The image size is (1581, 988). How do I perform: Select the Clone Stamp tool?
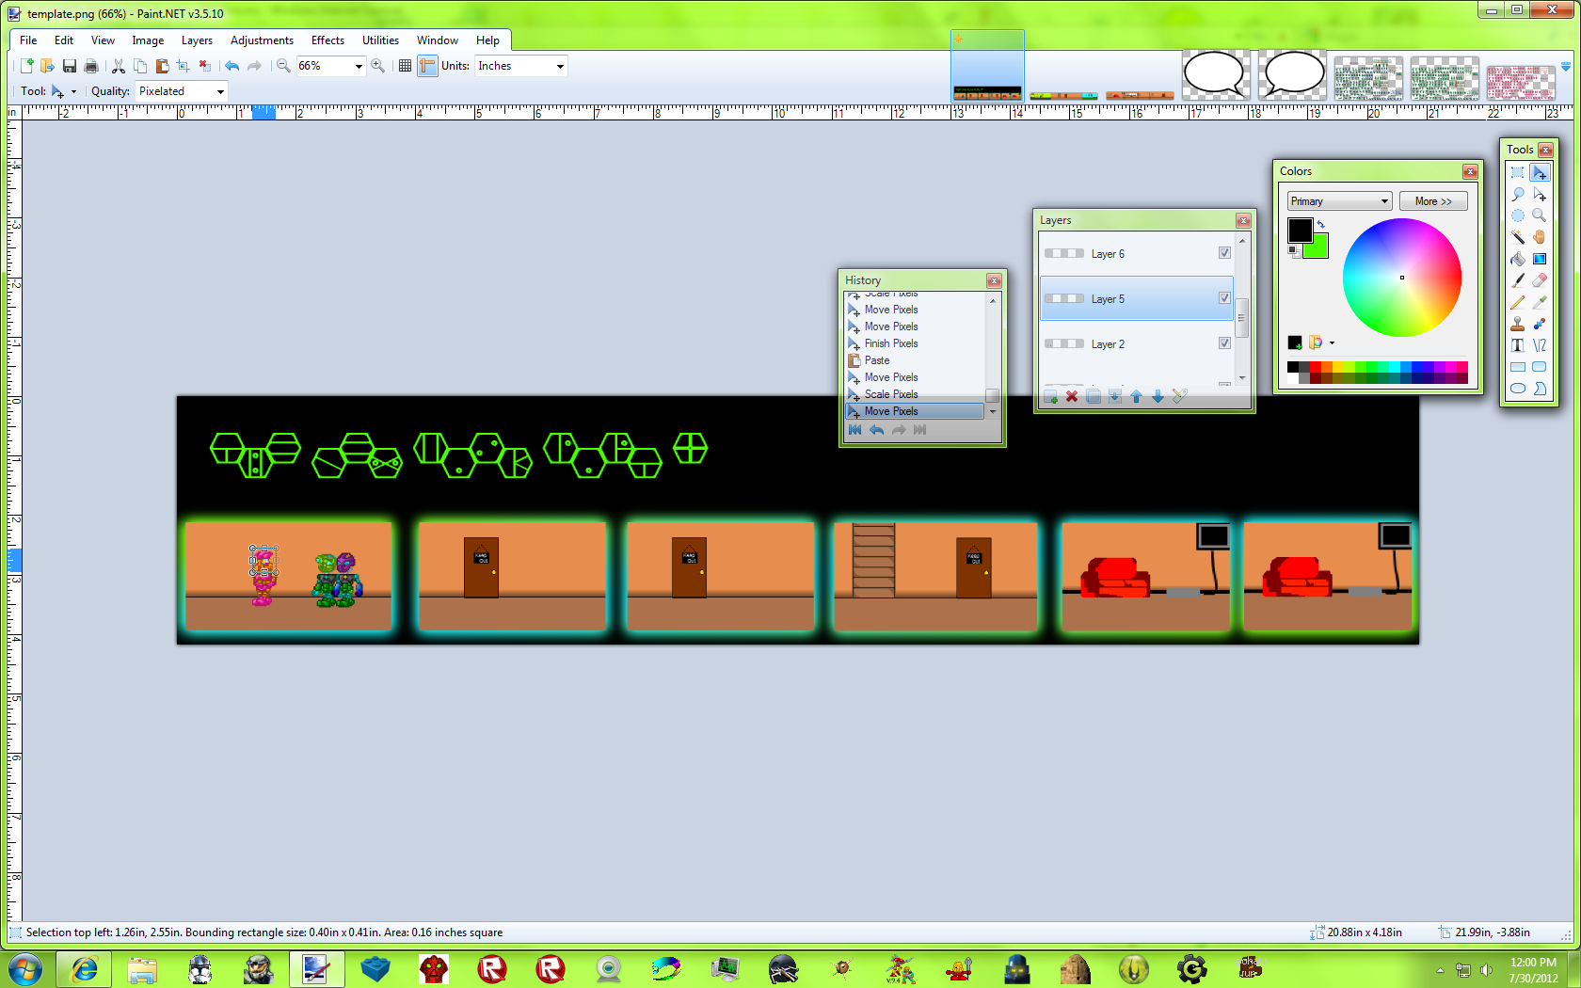coord(1518,324)
